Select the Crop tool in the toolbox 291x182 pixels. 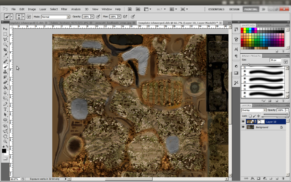[5, 50]
